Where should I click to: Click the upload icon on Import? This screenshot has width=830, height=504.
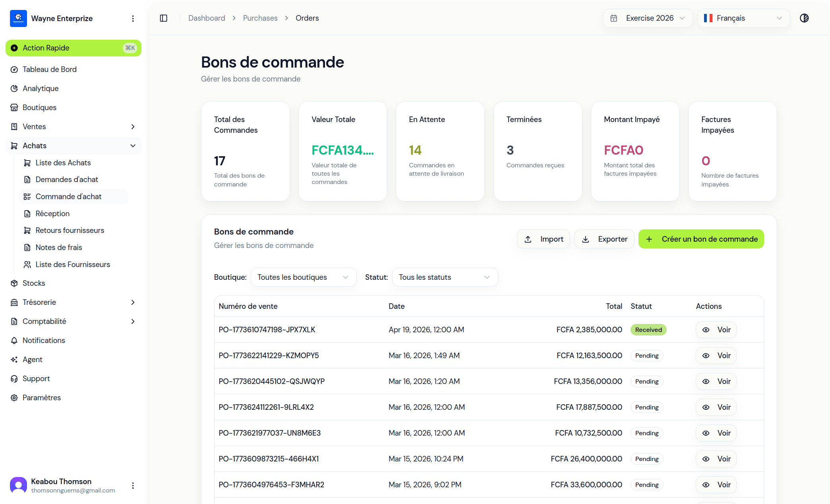528,239
